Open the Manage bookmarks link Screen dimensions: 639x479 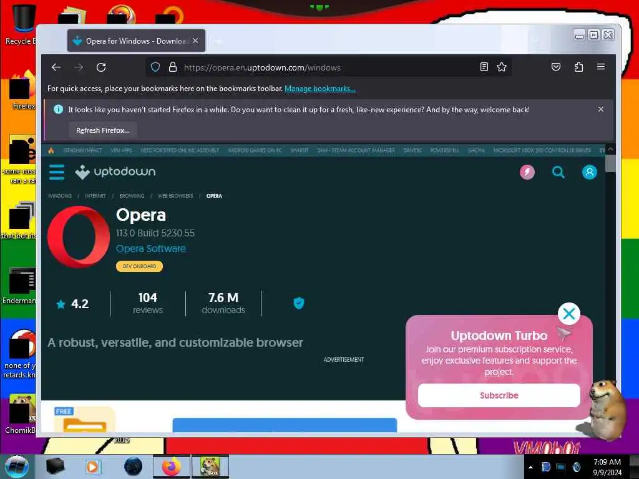[x=320, y=89]
